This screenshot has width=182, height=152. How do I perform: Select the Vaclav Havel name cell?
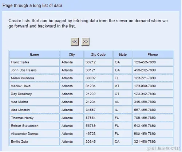35,86
